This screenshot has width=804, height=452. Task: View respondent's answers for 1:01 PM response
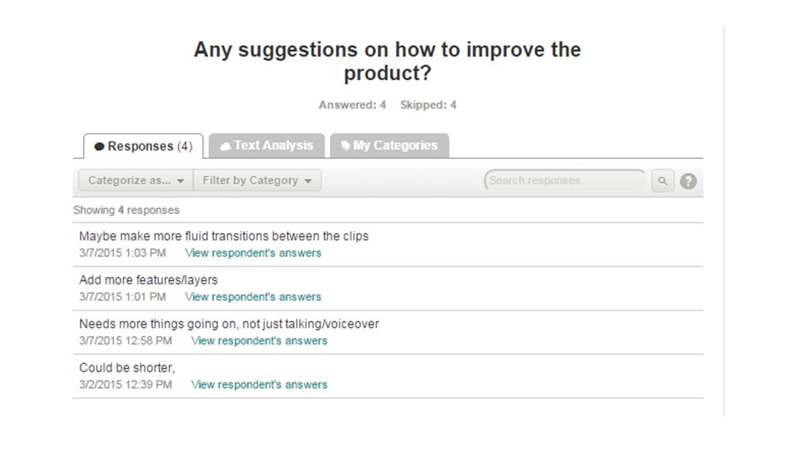click(x=253, y=297)
